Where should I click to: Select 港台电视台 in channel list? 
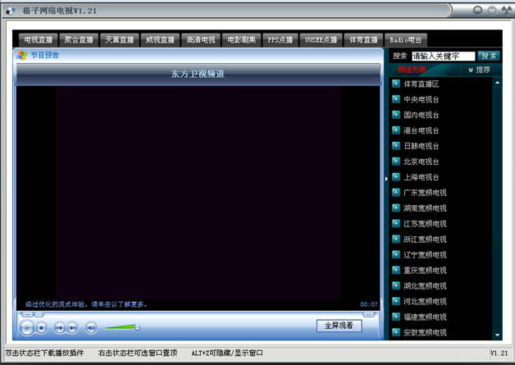[422, 130]
